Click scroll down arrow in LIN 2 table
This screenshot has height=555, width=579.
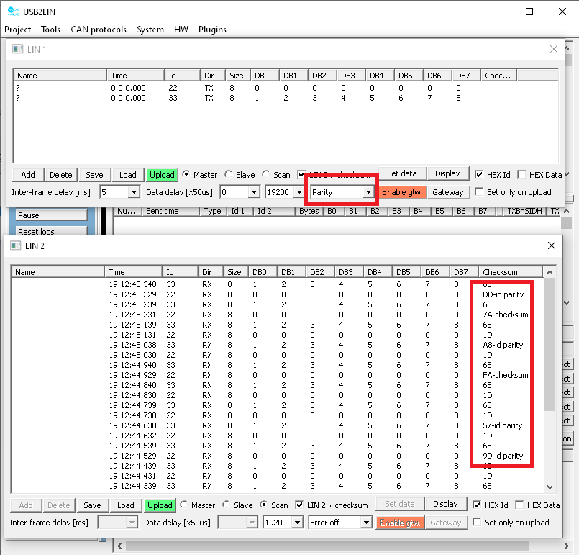(x=550, y=487)
